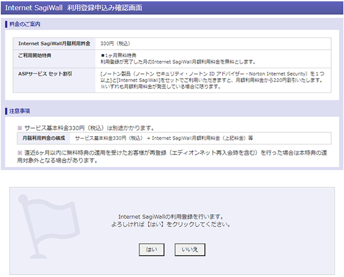Click the 'ASPサービス セット割引' row label
Image resolution: width=344 pixels, height=277 pixels.
tap(45, 74)
